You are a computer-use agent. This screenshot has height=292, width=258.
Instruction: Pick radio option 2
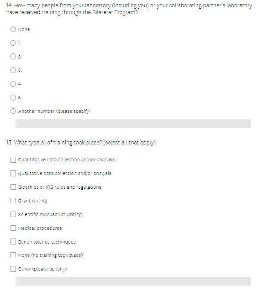(13, 57)
